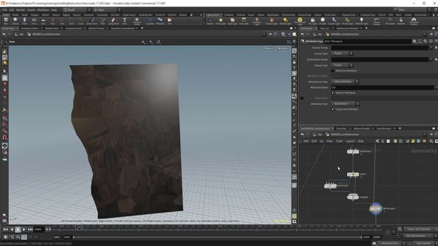Click the Source Group input field
Screen dimensions: 438x246
pos(380,48)
